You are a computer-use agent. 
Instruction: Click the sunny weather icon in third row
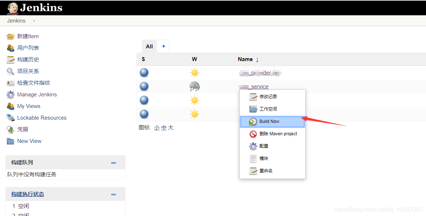(x=195, y=100)
